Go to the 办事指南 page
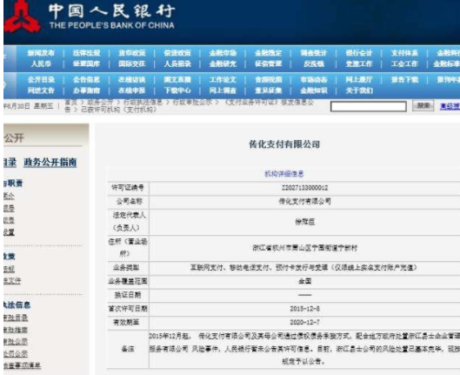 (87, 90)
